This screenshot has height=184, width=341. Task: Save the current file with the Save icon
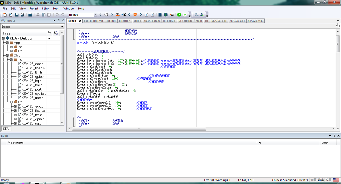click(x=17, y=15)
